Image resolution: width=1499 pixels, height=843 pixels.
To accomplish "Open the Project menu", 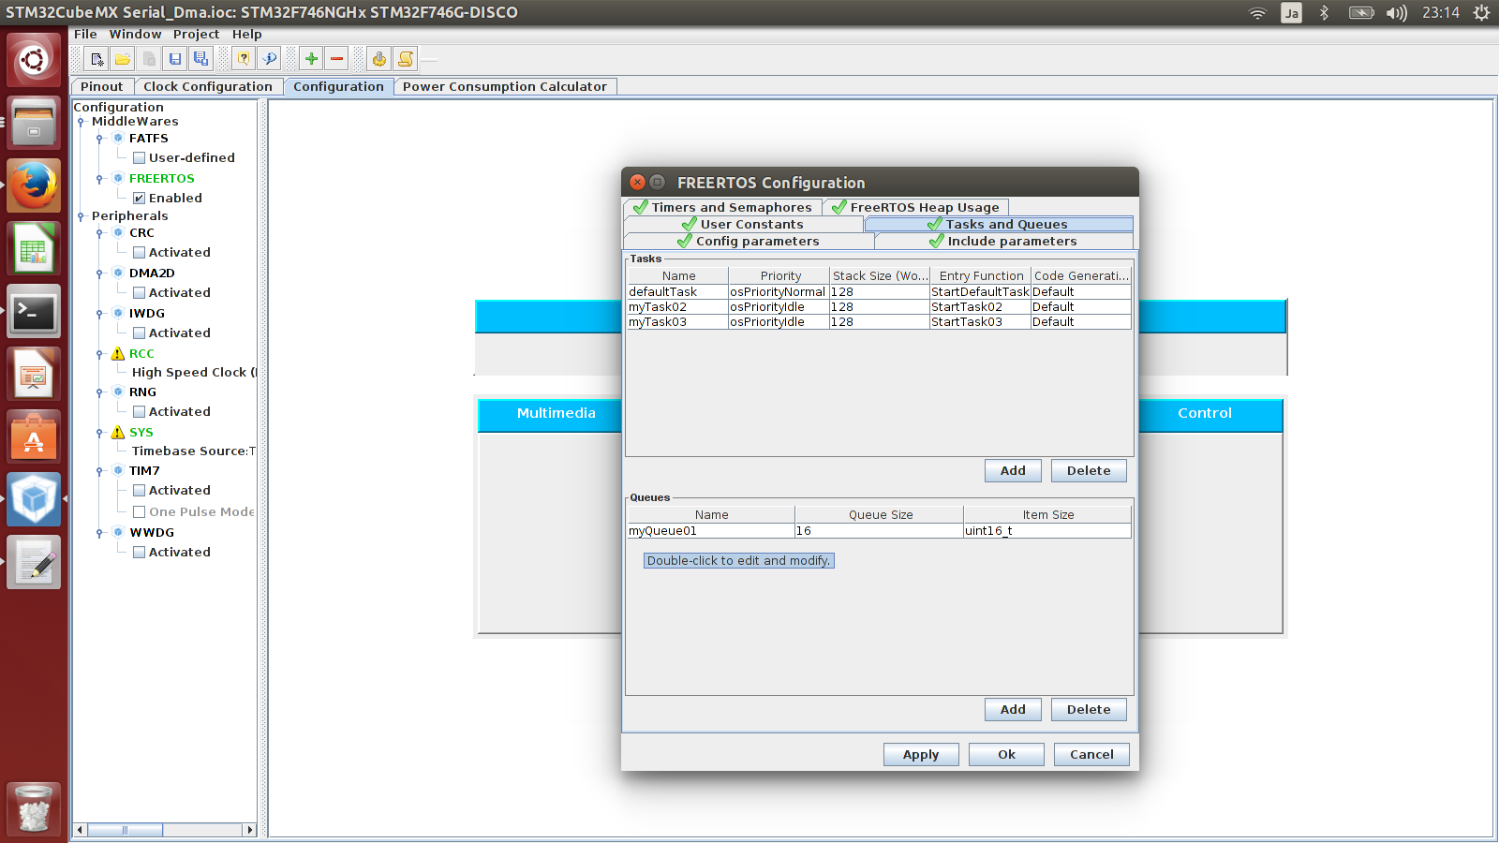I will click(197, 34).
